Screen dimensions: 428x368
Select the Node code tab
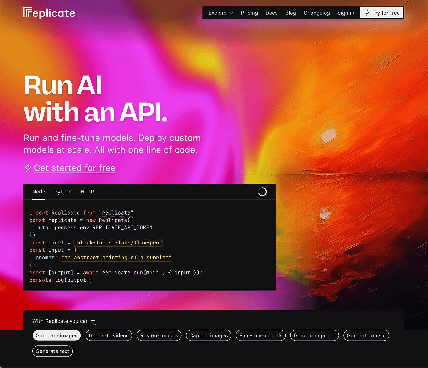pos(39,192)
